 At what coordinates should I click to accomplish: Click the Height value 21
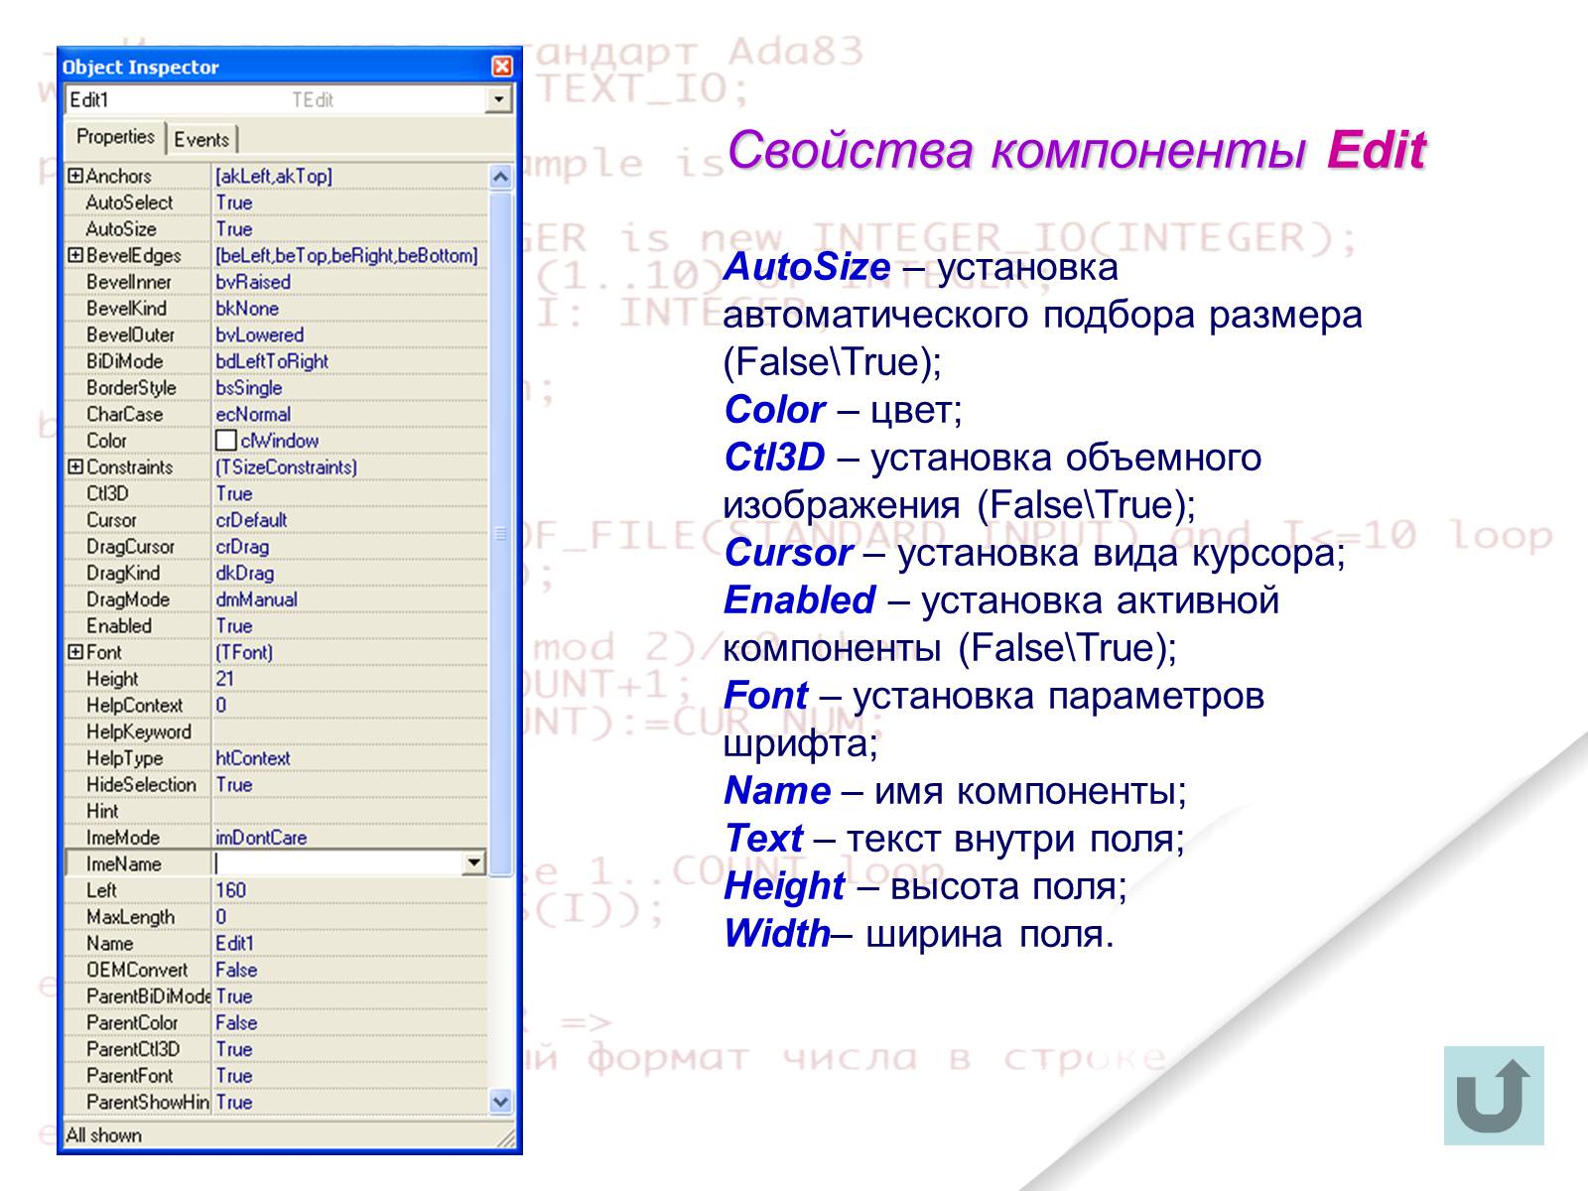[225, 679]
